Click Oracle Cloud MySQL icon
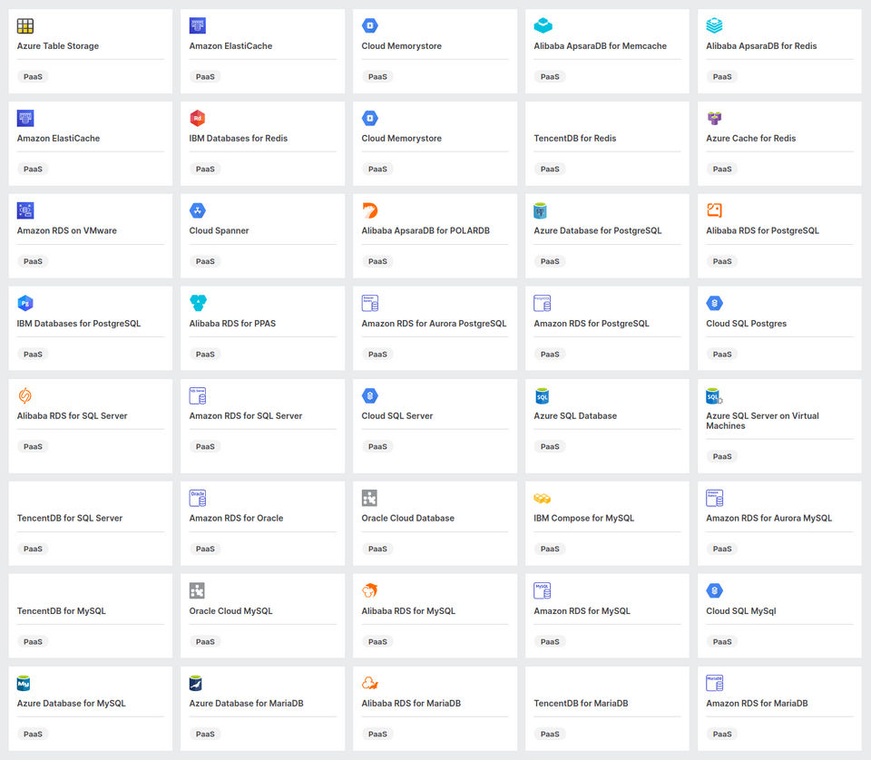The height and width of the screenshot is (760, 871). pyautogui.click(x=197, y=590)
